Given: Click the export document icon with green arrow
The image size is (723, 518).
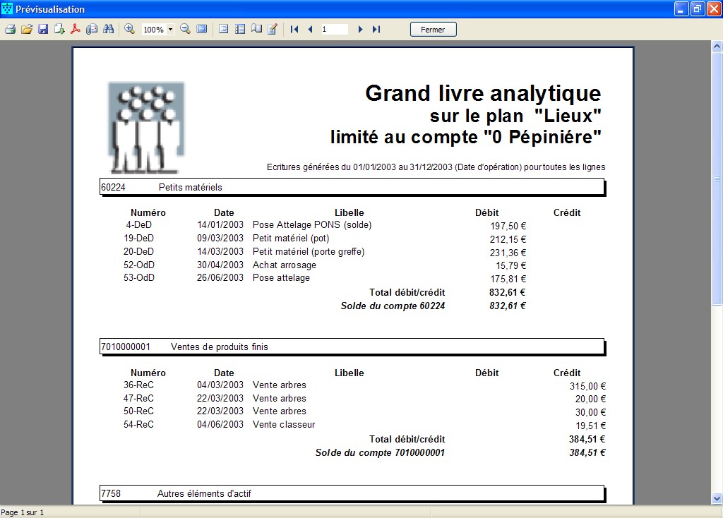Looking at the screenshot, I should 59,29.
